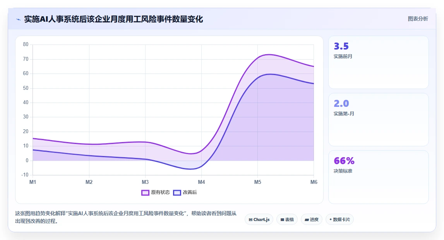
Task: Click the 20 y-axis value
Action: (26, 131)
